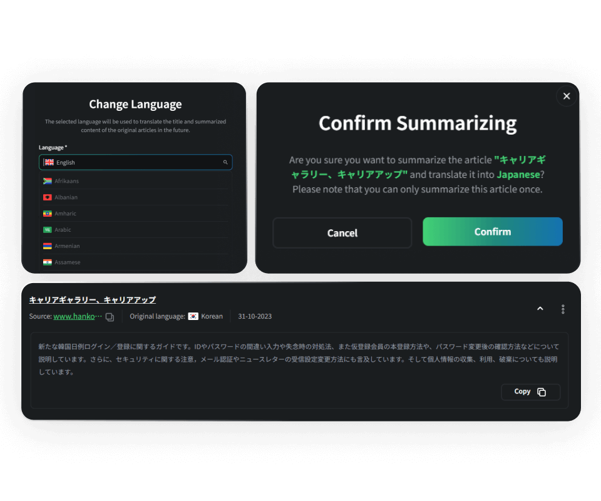This screenshot has width=601, height=501.
Task: Click the South Africa flag icon
Action: point(47,181)
